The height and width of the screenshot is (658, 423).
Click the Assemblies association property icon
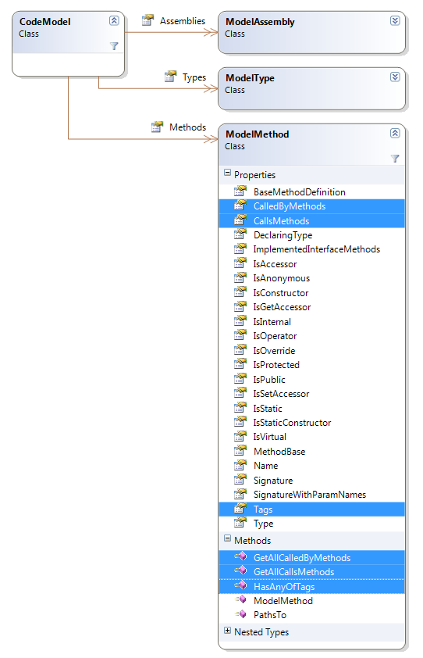148,20
